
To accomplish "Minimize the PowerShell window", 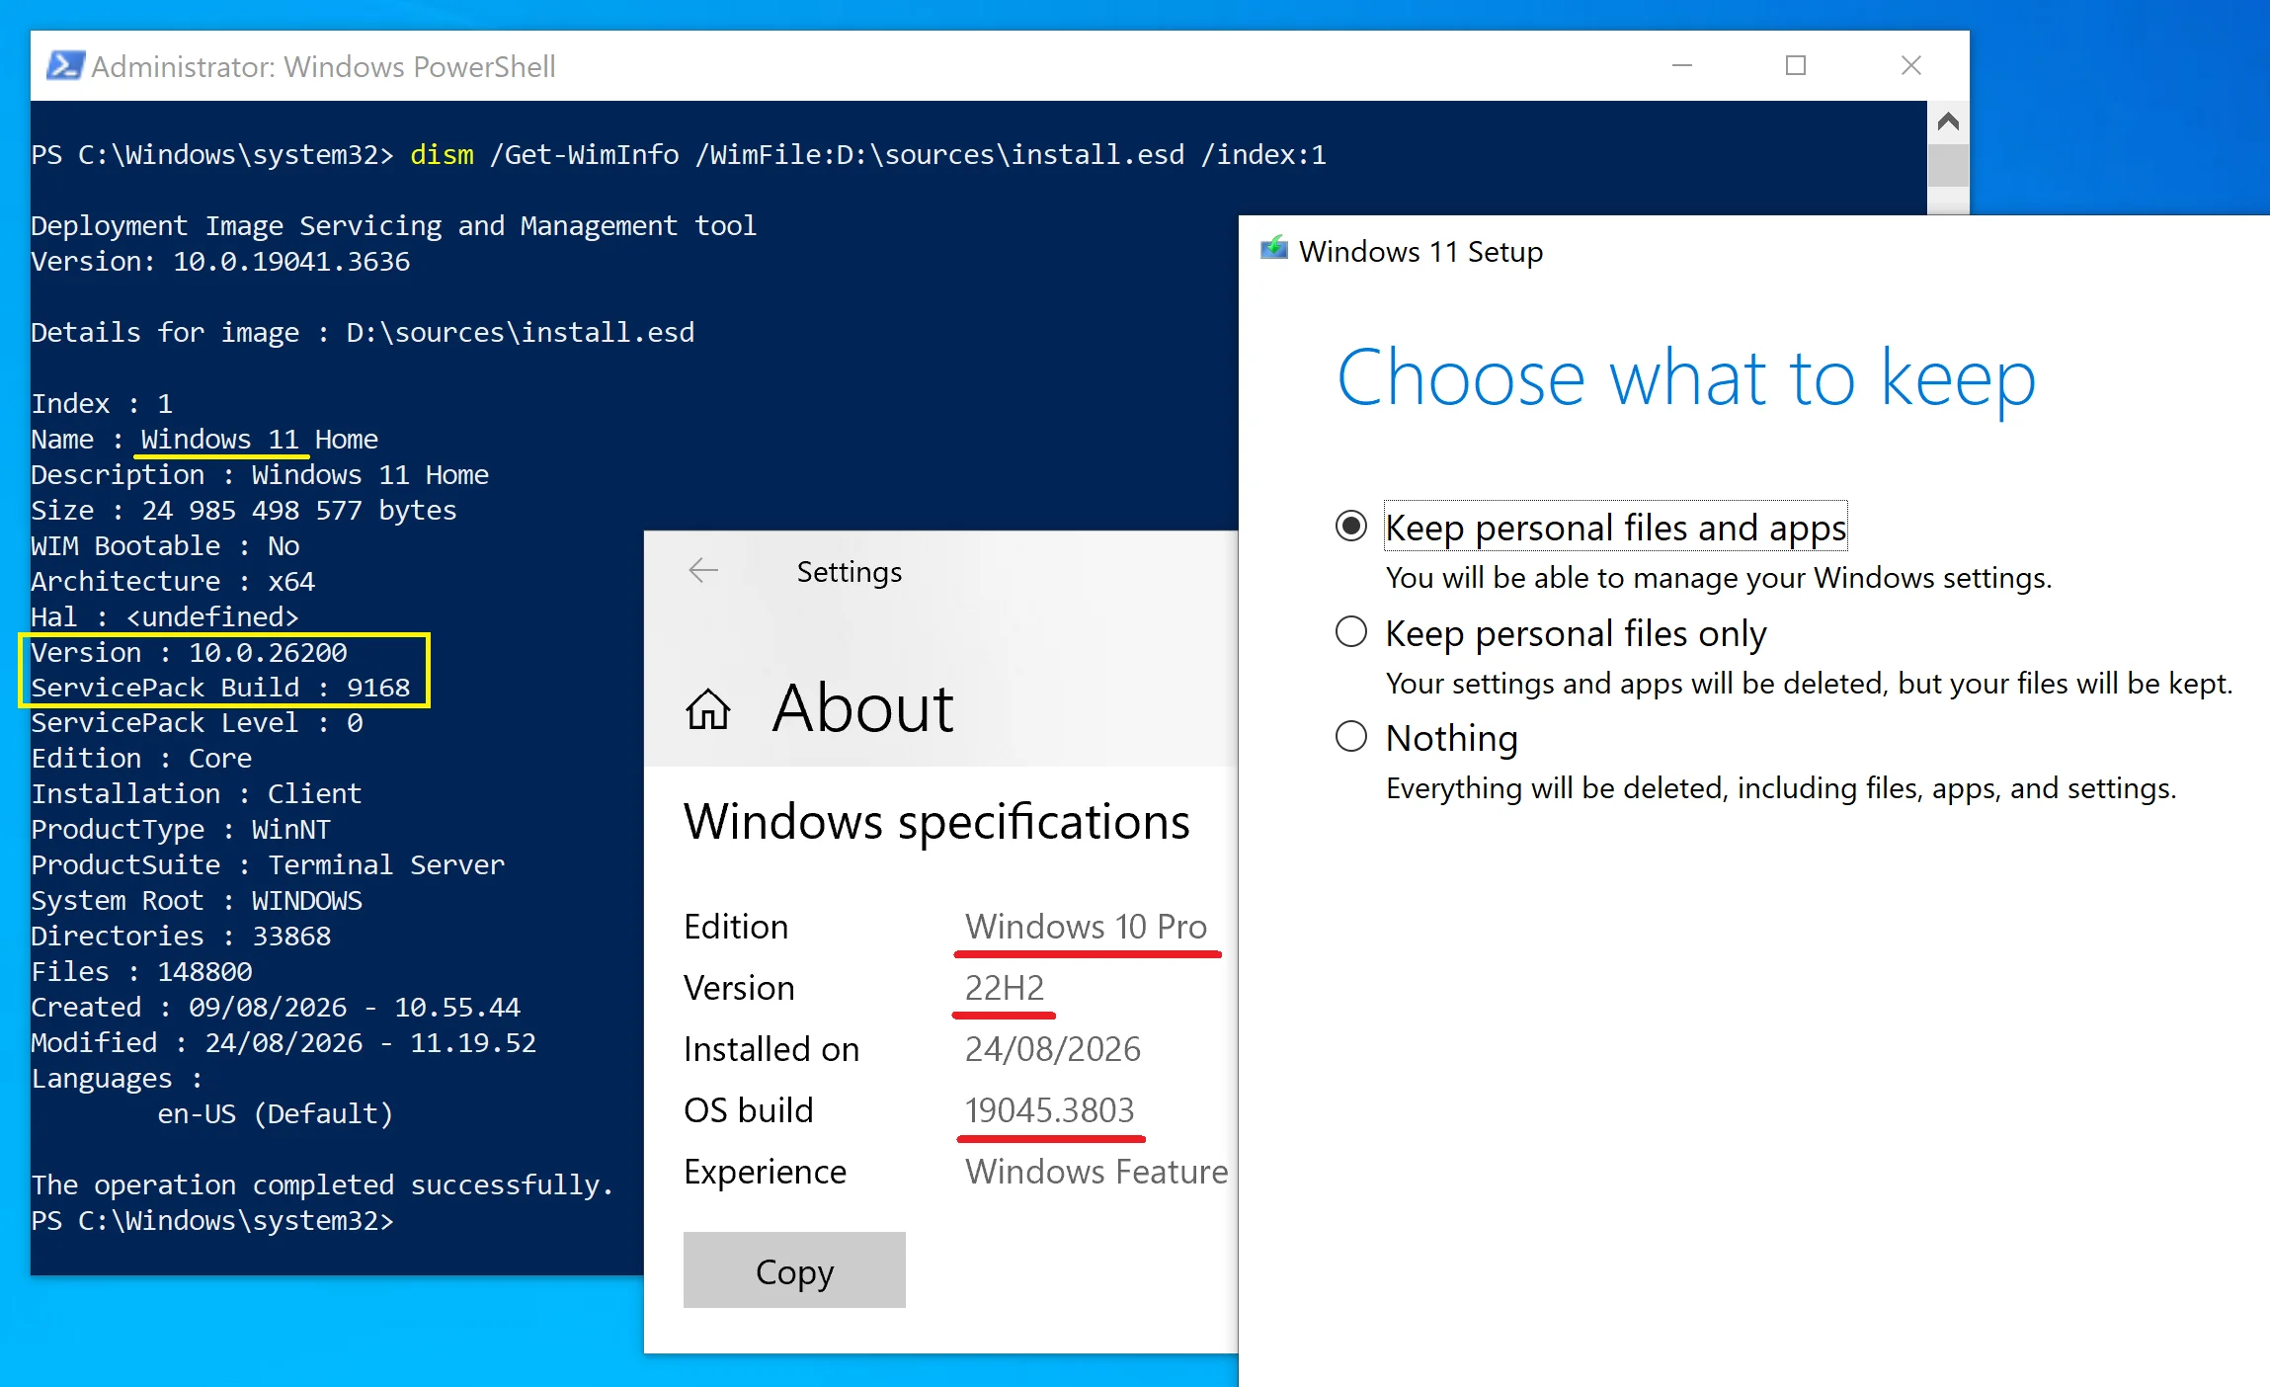I will [x=1682, y=65].
